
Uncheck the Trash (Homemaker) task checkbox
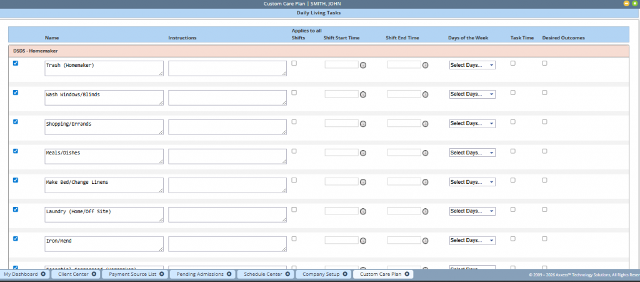(x=16, y=63)
